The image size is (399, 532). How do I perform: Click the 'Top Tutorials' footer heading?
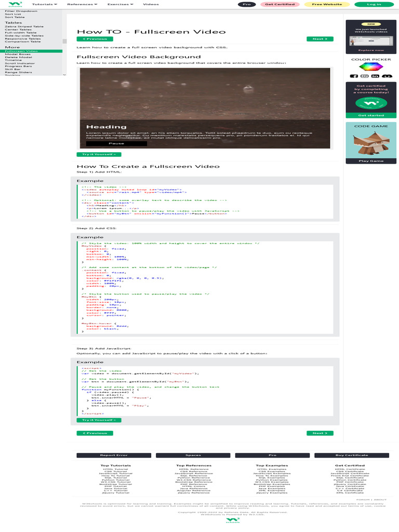116,465
